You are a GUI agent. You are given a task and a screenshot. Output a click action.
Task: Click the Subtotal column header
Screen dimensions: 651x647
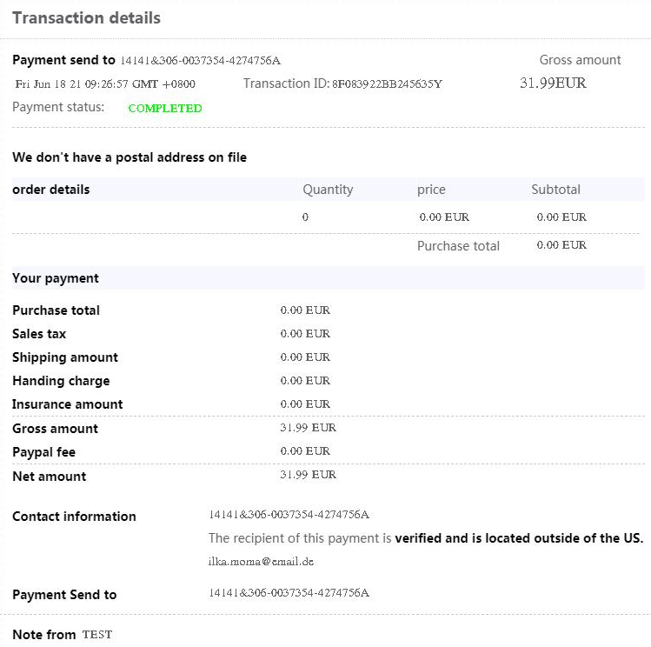pyautogui.click(x=555, y=190)
